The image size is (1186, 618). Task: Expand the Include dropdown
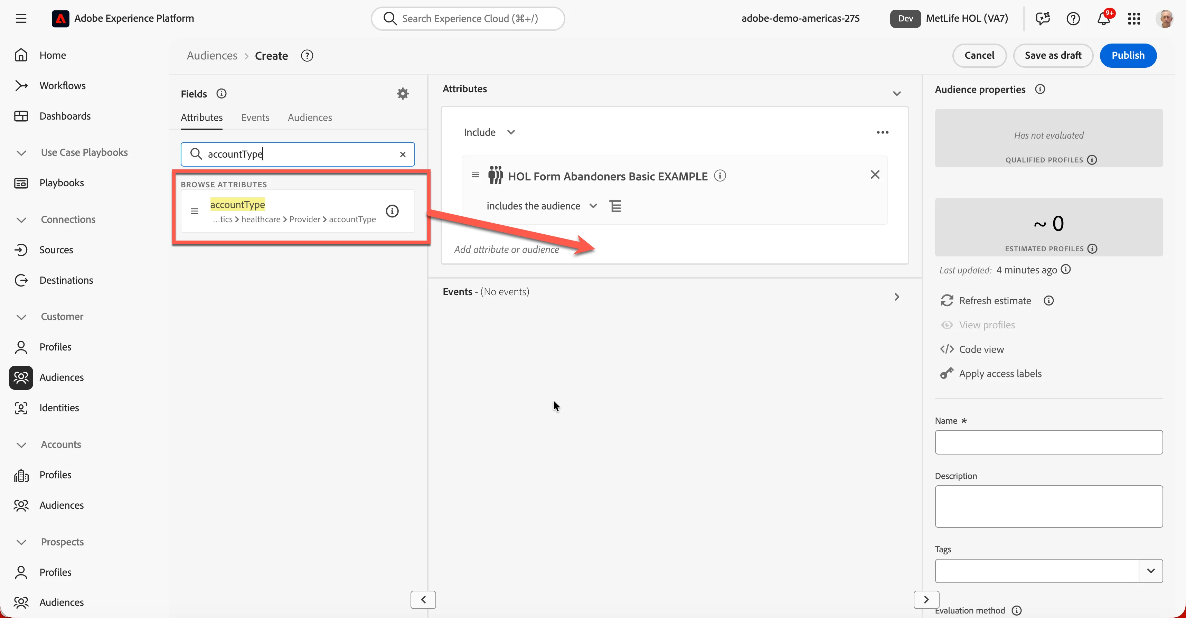489,132
